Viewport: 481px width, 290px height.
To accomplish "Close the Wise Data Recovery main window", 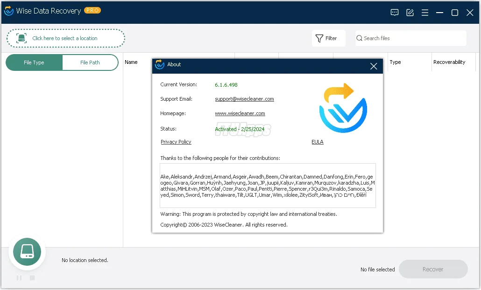I will click(470, 13).
